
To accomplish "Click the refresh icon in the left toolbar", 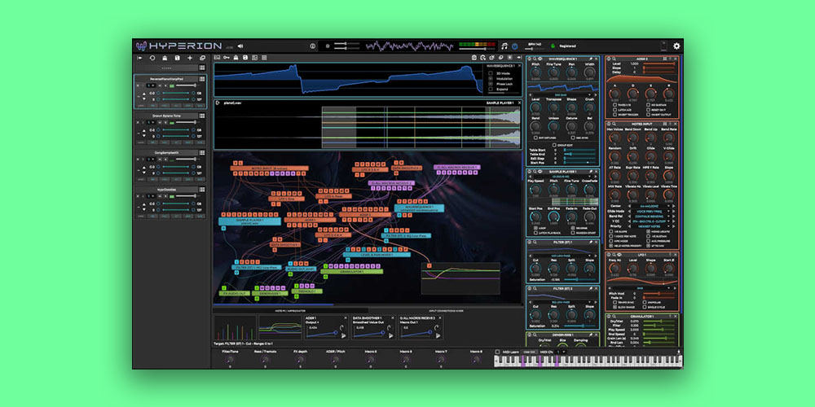I will pos(152,58).
